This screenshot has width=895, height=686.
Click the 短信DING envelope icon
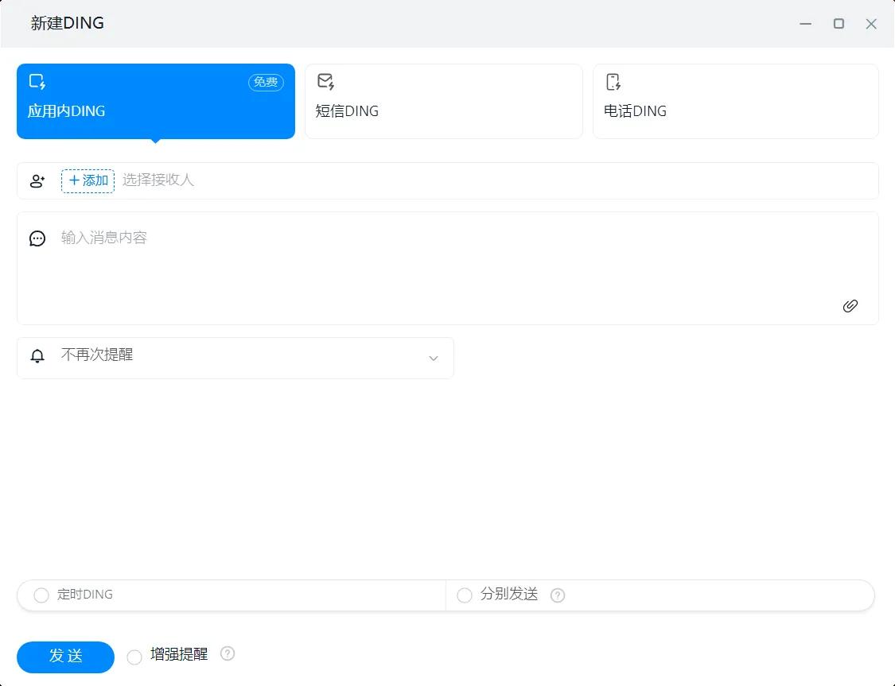(x=325, y=80)
